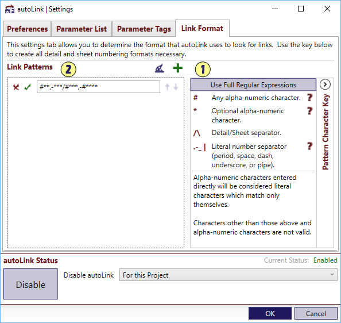The image size is (341, 323).
Task: Toggle Use Full Regular Expressions
Action: point(253,84)
